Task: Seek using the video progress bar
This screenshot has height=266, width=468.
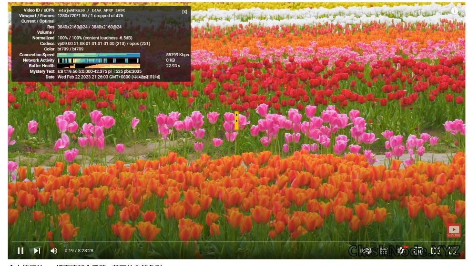Action: tap(236, 242)
